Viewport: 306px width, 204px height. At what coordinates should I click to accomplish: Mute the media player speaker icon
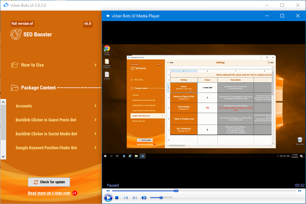(144, 198)
